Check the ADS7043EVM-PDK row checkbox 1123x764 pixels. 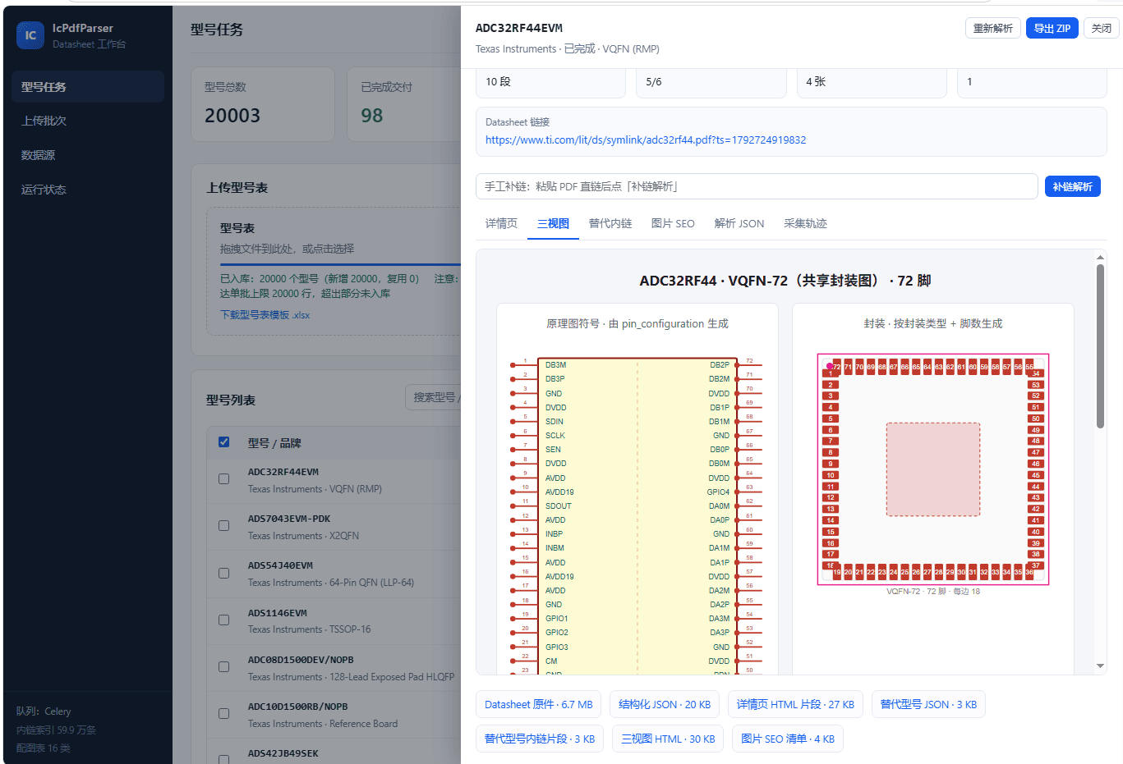[223, 525]
